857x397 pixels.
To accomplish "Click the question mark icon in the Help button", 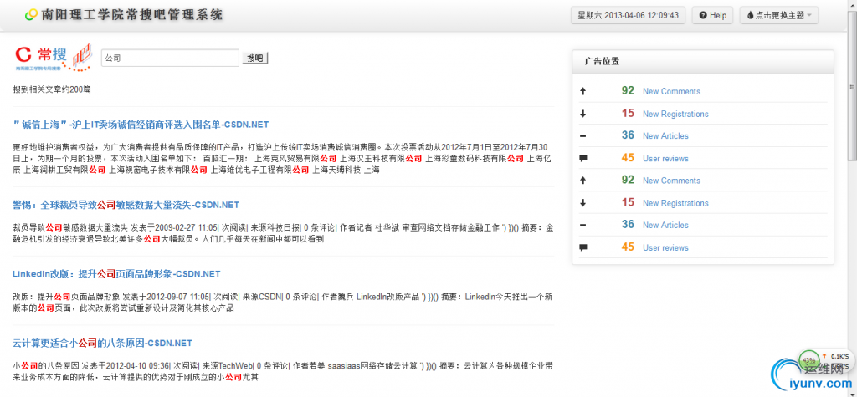I will (x=703, y=15).
